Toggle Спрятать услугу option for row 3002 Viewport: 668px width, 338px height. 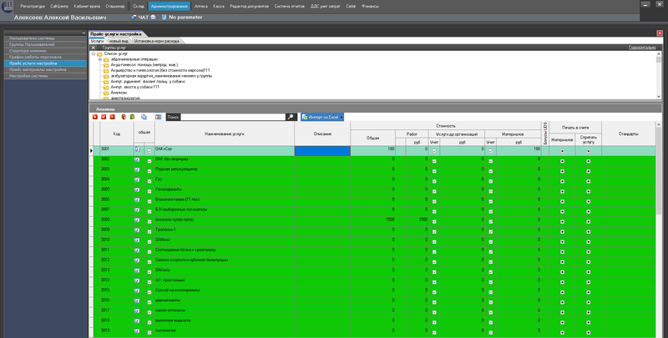click(589, 160)
